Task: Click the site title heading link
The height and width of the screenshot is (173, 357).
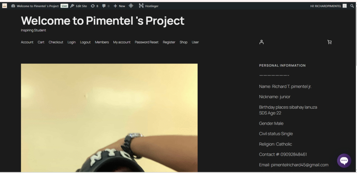Action: point(102,21)
